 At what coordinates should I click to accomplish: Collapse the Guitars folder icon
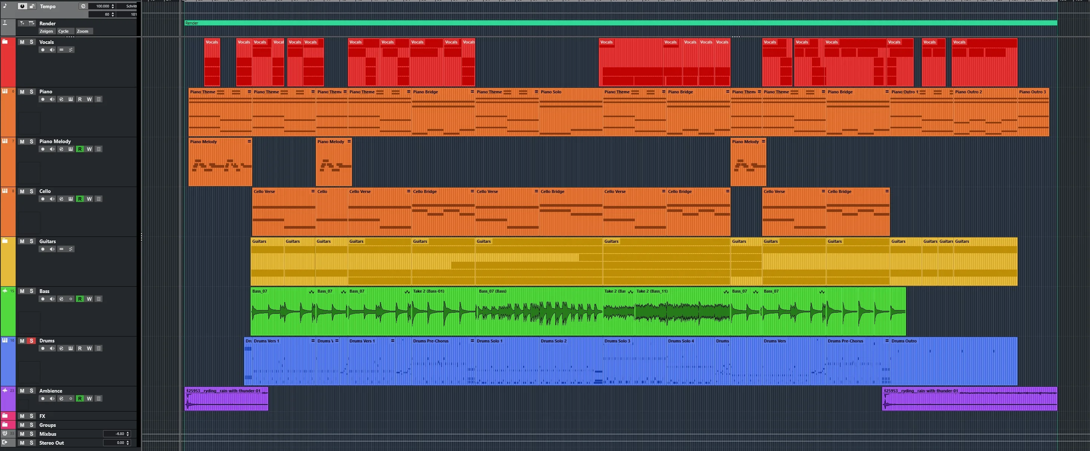coord(5,241)
